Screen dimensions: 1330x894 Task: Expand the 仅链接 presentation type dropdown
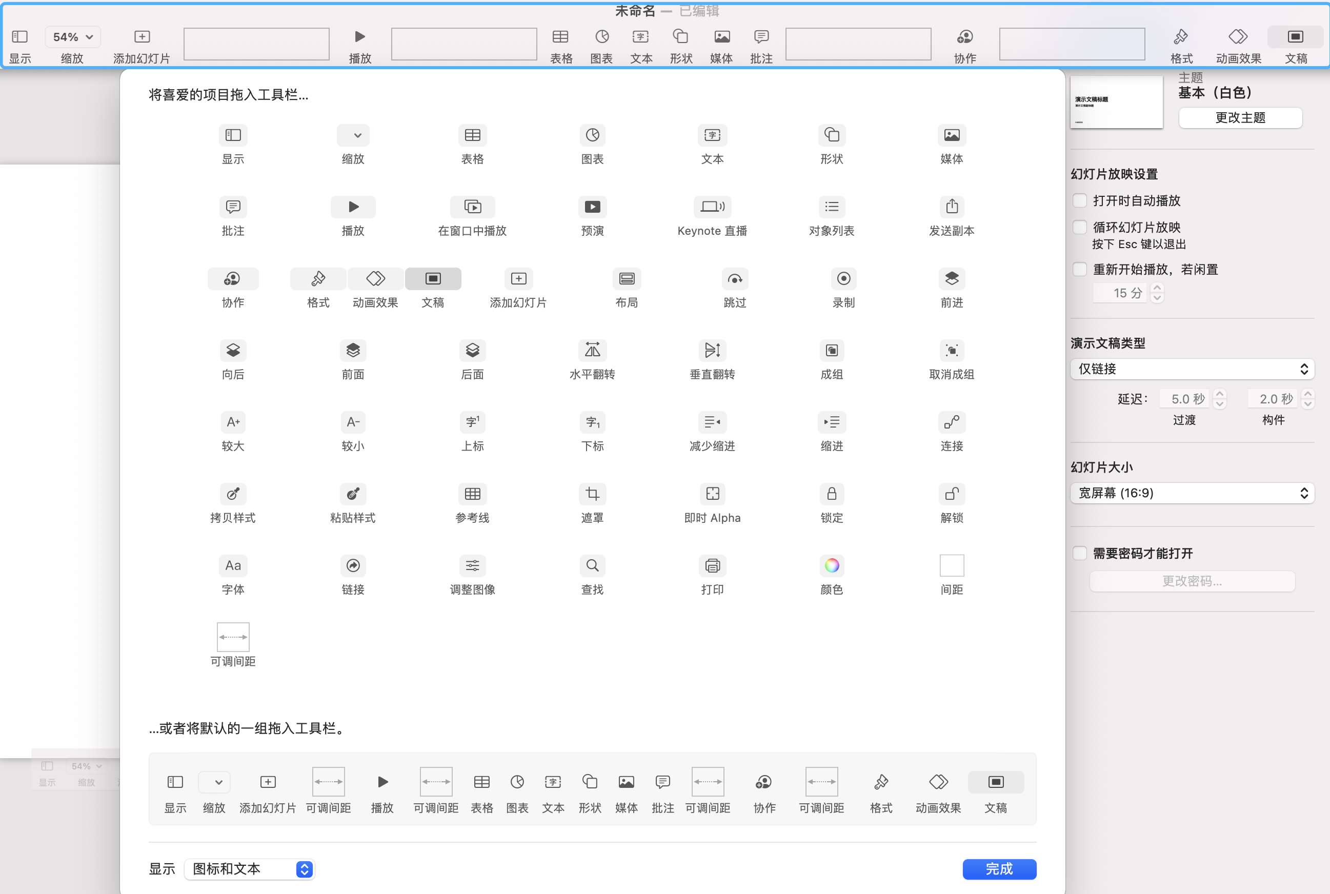pos(1192,369)
